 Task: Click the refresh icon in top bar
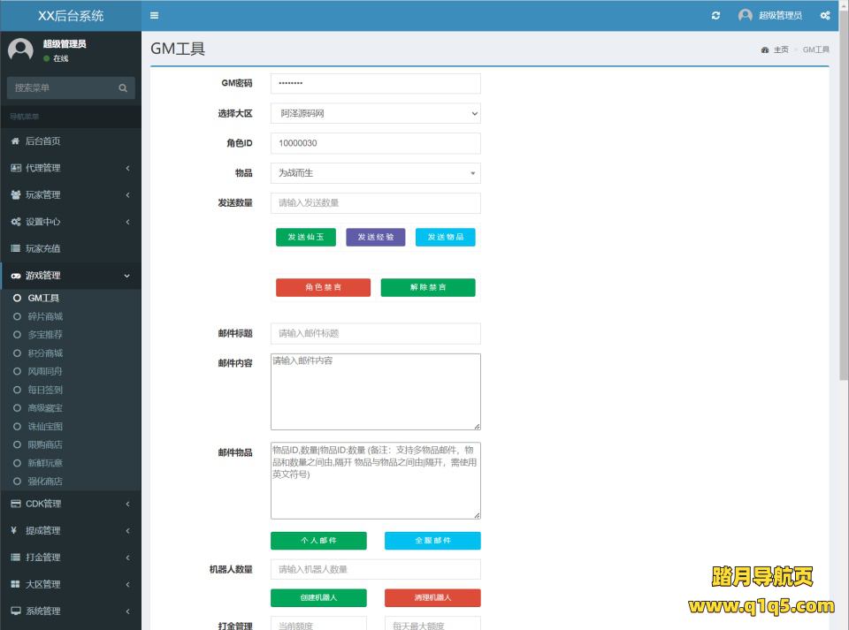pyautogui.click(x=715, y=16)
